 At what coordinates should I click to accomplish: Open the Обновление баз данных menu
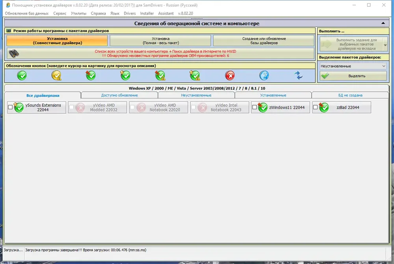[x=27, y=13]
